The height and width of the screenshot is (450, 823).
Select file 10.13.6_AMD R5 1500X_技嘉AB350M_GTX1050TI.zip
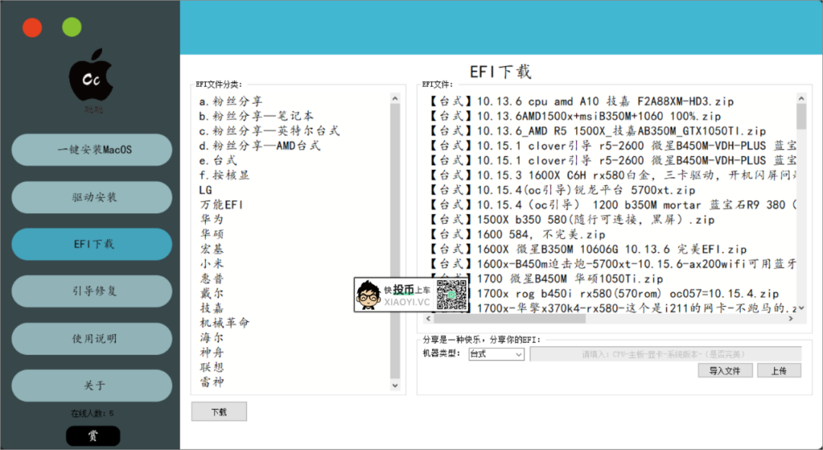[x=597, y=131]
